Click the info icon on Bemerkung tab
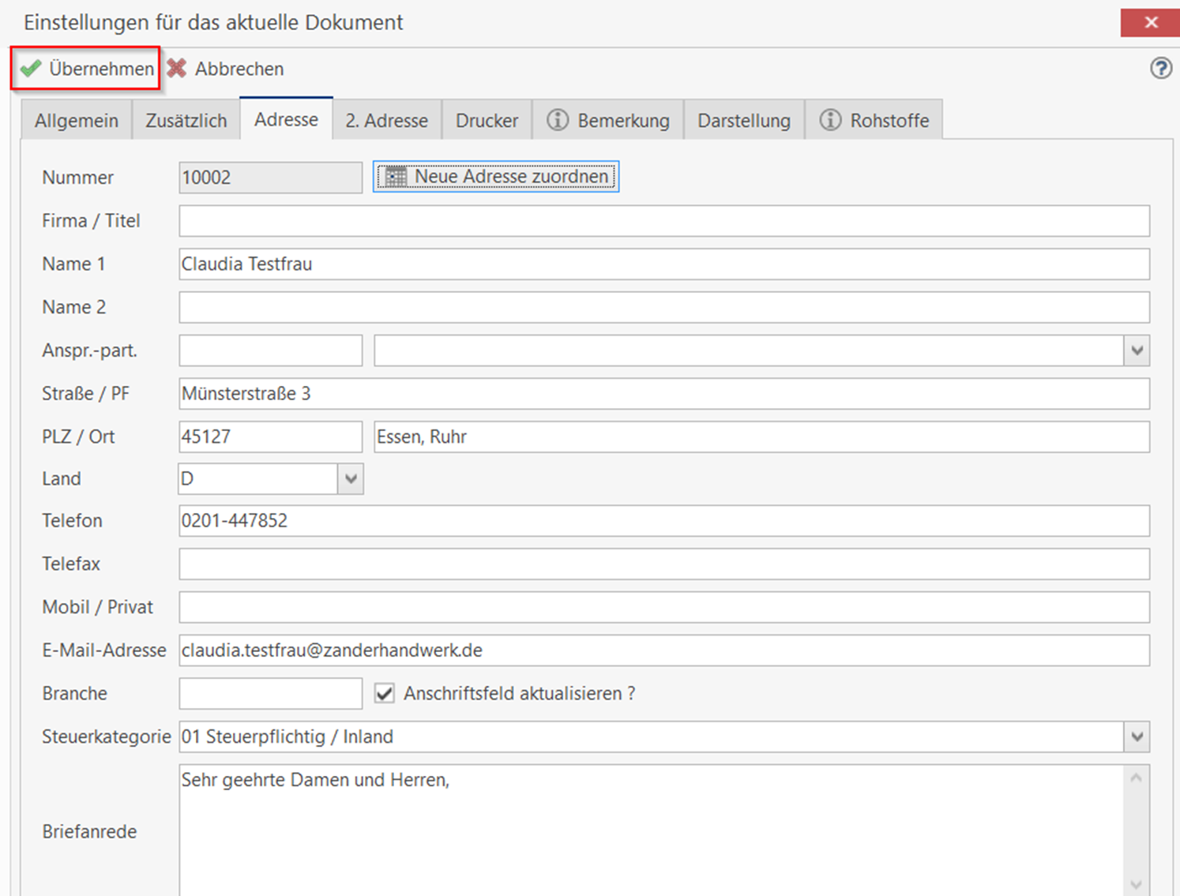Image resolution: width=1180 pixels, height=896 pixels. [x=558, y=120]
